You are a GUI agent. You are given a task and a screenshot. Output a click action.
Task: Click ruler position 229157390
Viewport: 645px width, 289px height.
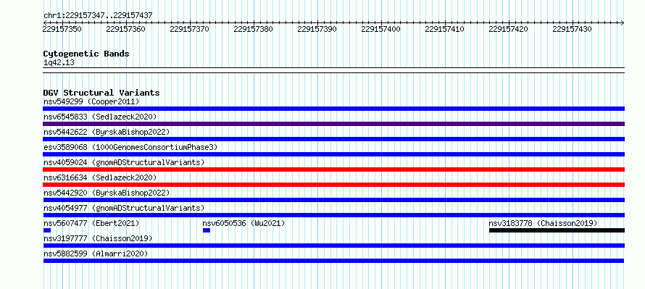tap(317, 29)
